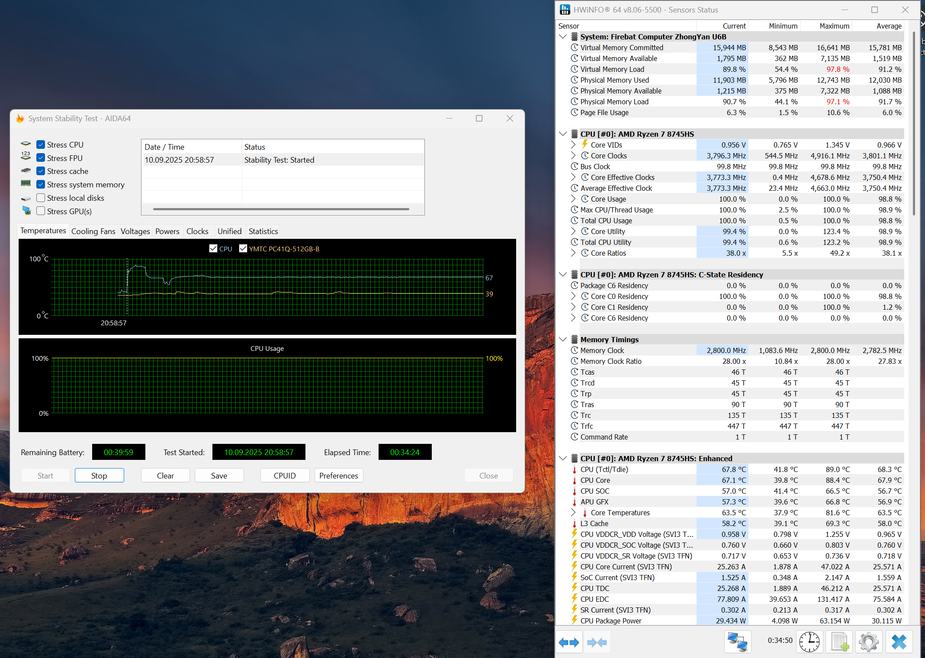Close sensors with the blue X icon
The height and width of the screenshot is (658, 925).
point(899,642)
